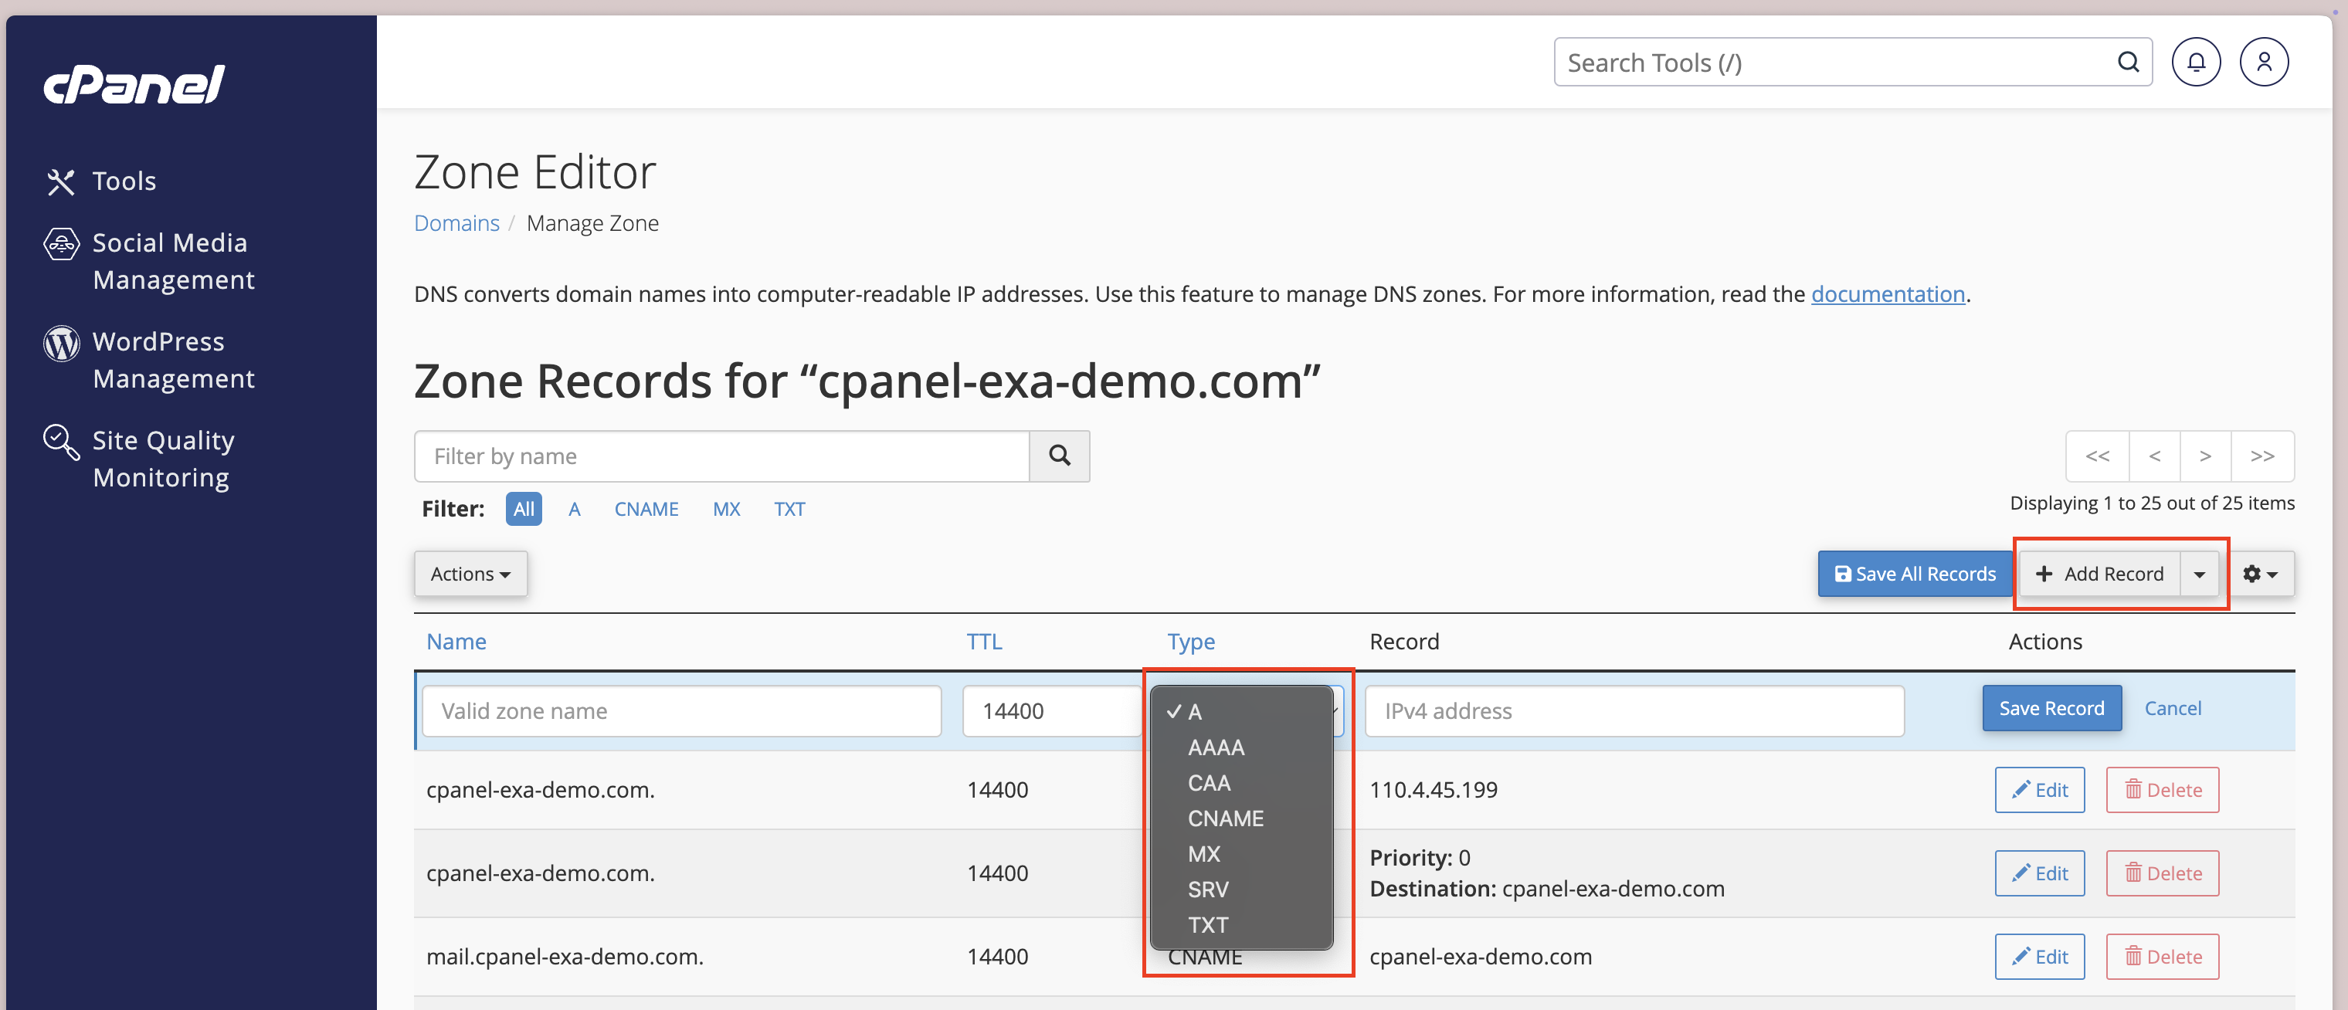Open the gear settings dropdown
Screen dimensions: 2348x1010
pyautogui.click(x=2260, y=574)
